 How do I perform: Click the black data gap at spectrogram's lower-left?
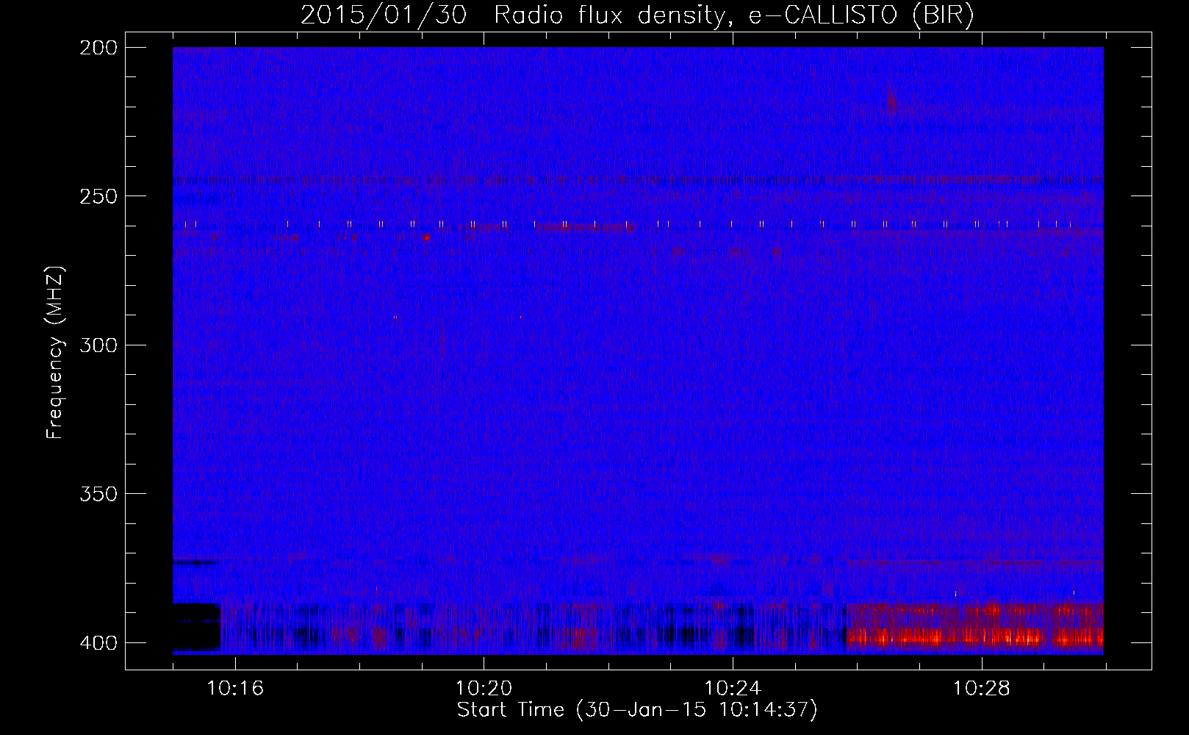[x=196, y=627]
